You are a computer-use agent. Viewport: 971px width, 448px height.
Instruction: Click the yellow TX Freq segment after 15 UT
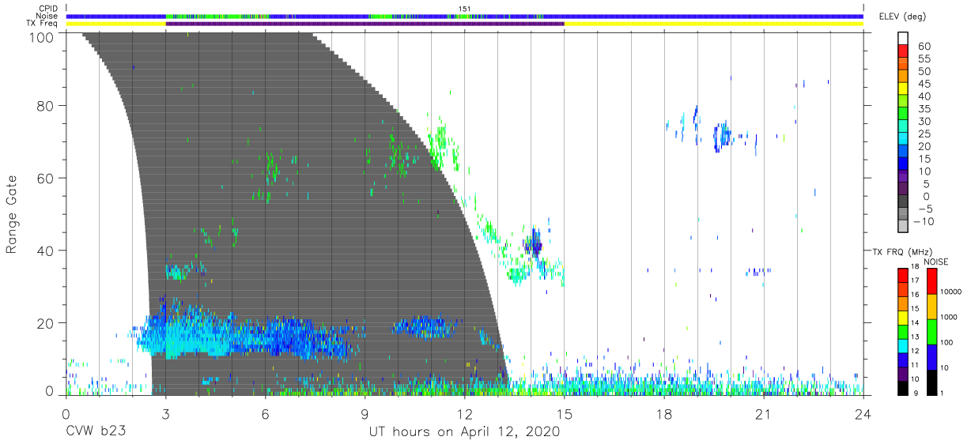714,24
